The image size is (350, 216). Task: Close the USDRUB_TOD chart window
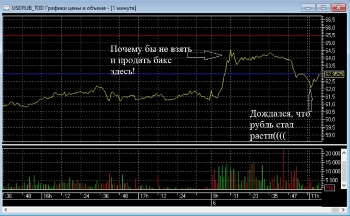[339, 8]
